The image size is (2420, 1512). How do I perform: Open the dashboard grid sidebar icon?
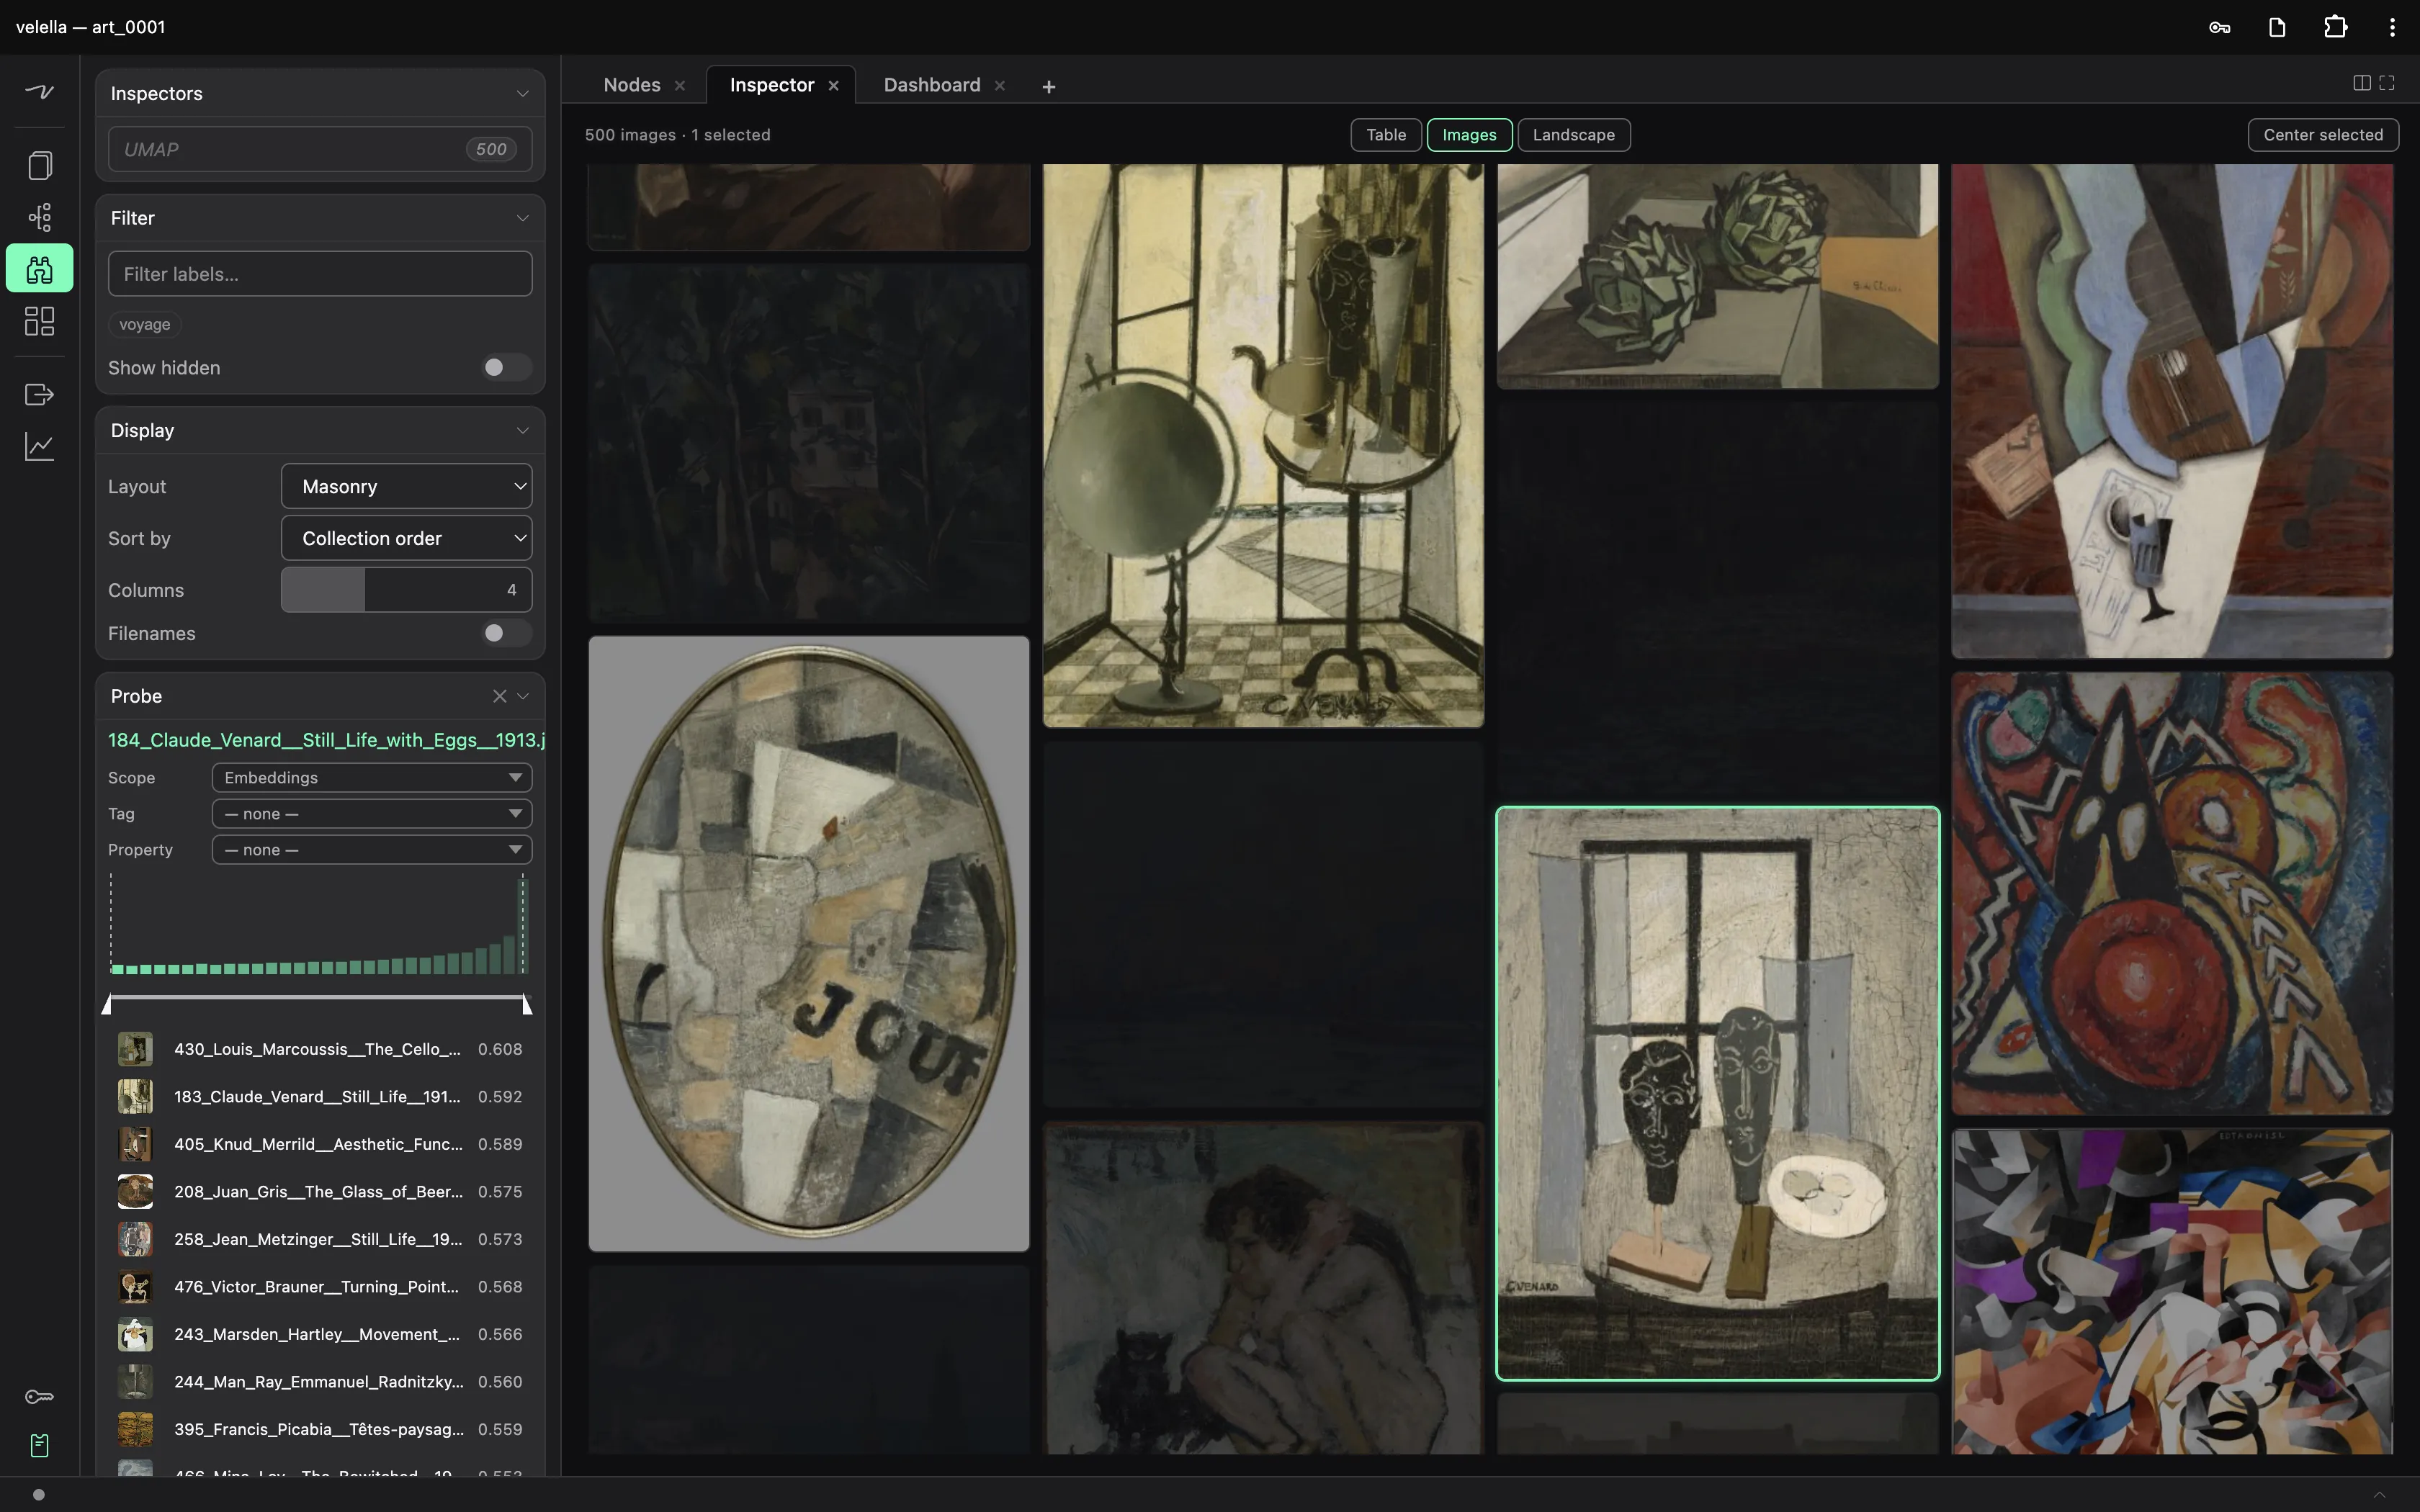click(x=39, y=321)
